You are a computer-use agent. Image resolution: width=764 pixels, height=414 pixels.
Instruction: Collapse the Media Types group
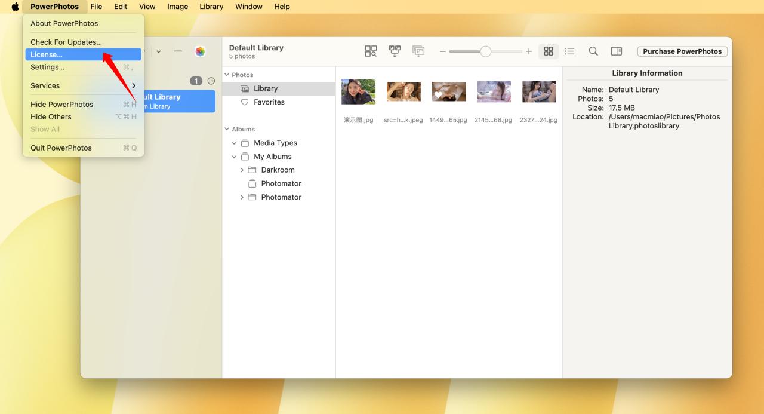[235, 143]
